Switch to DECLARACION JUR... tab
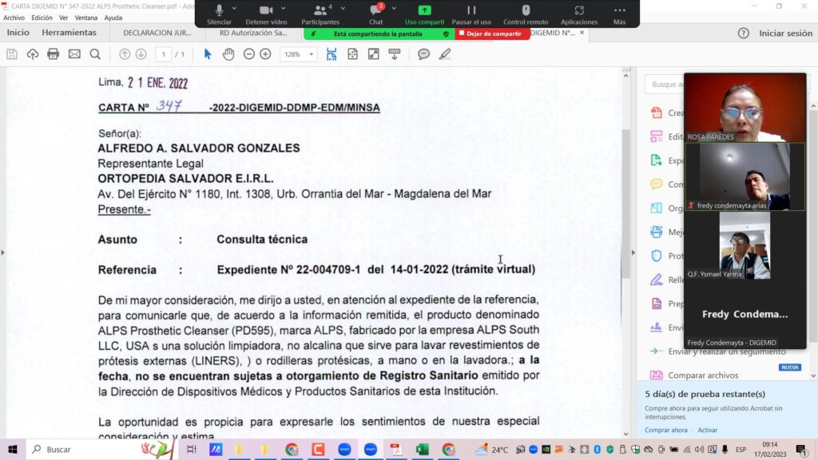 pyautogui.click(x=157, y=32)
